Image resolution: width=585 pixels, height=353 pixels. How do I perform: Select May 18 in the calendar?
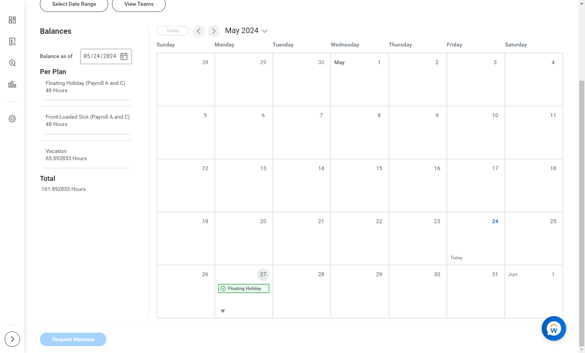(x=534, y=186)
